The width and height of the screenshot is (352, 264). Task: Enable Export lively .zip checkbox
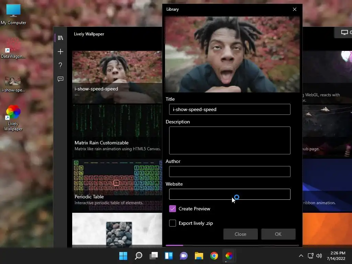click(173, 223)
